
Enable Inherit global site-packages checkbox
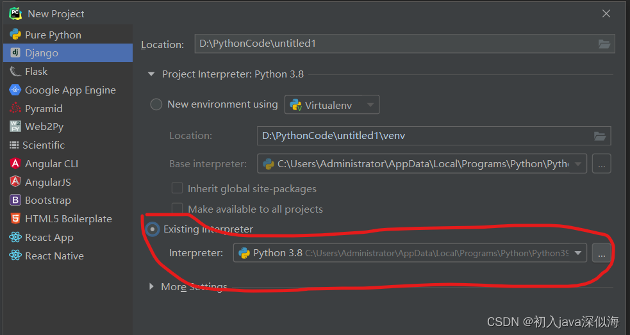coord(177,189)
